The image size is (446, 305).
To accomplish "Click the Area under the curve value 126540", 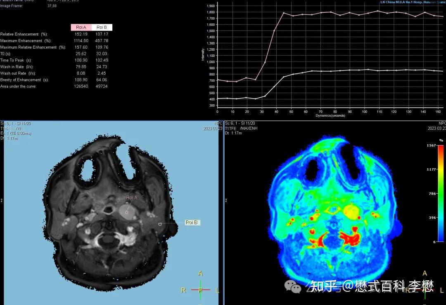I will 81,86.
